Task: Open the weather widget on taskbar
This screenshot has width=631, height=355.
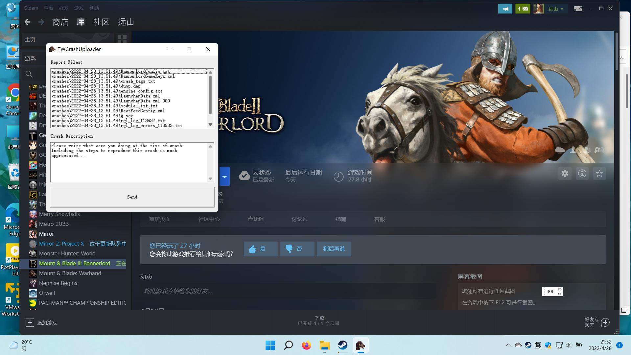Action: coord(20,345)
